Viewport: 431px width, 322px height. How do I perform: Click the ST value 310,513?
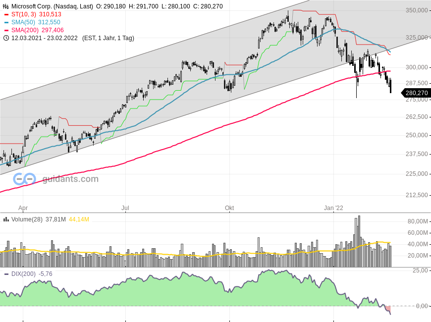[50, 14]
